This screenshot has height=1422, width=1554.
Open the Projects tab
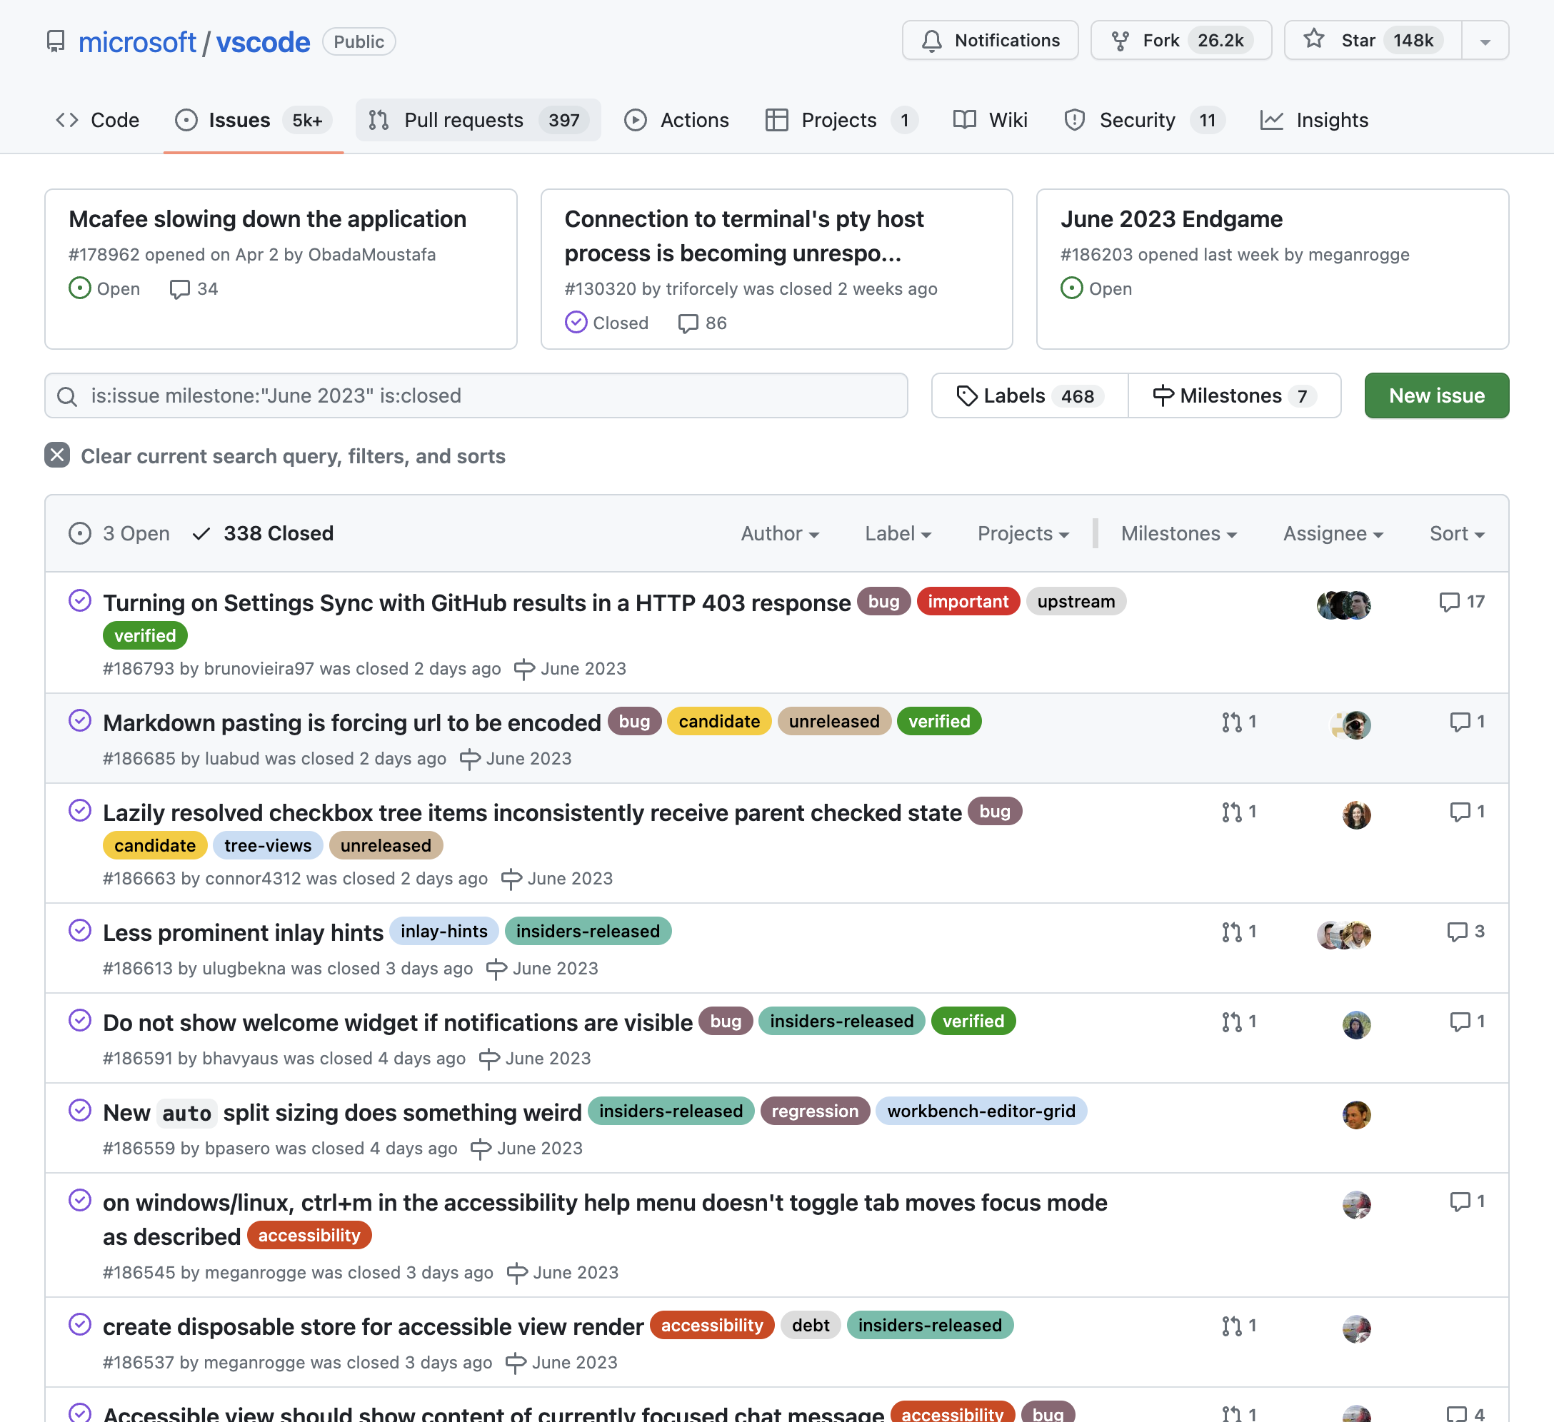pos(841,120)
